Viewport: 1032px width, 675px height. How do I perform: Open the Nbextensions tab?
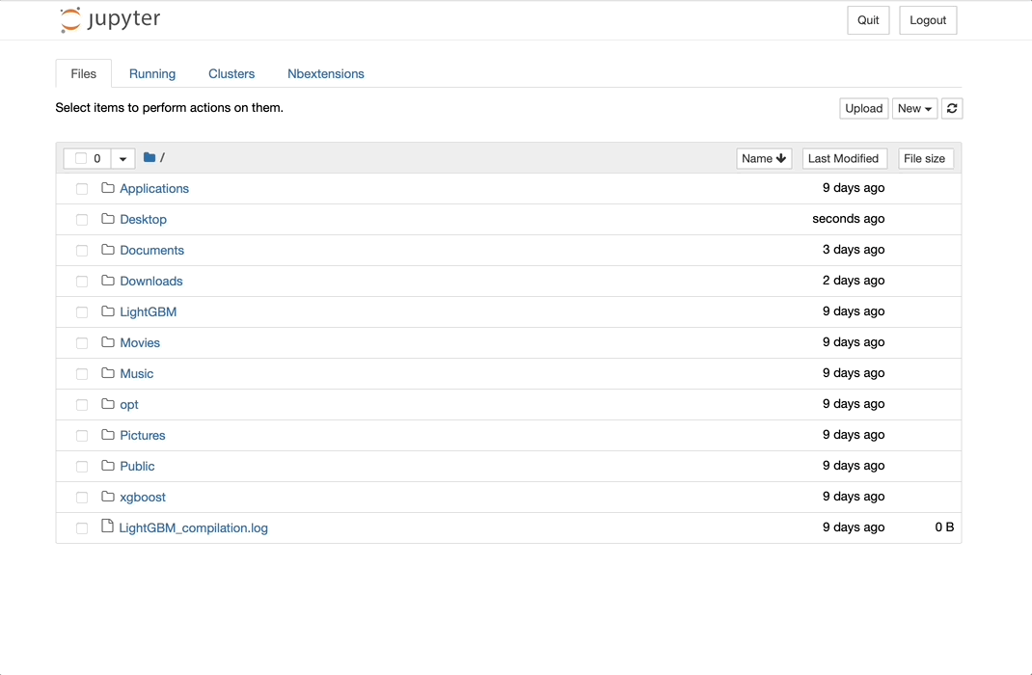pyautogui.click(x=326, y=74)
